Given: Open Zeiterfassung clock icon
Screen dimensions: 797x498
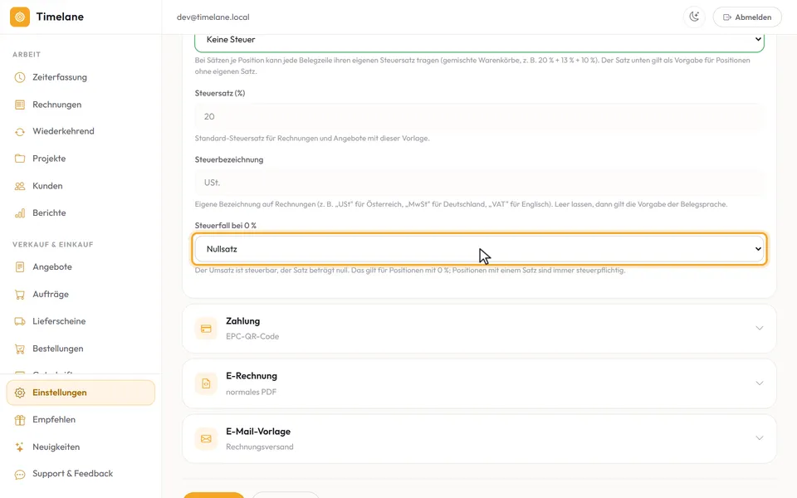Looking at the screenshot, I should pyautogui.click(x=20, y=77).
